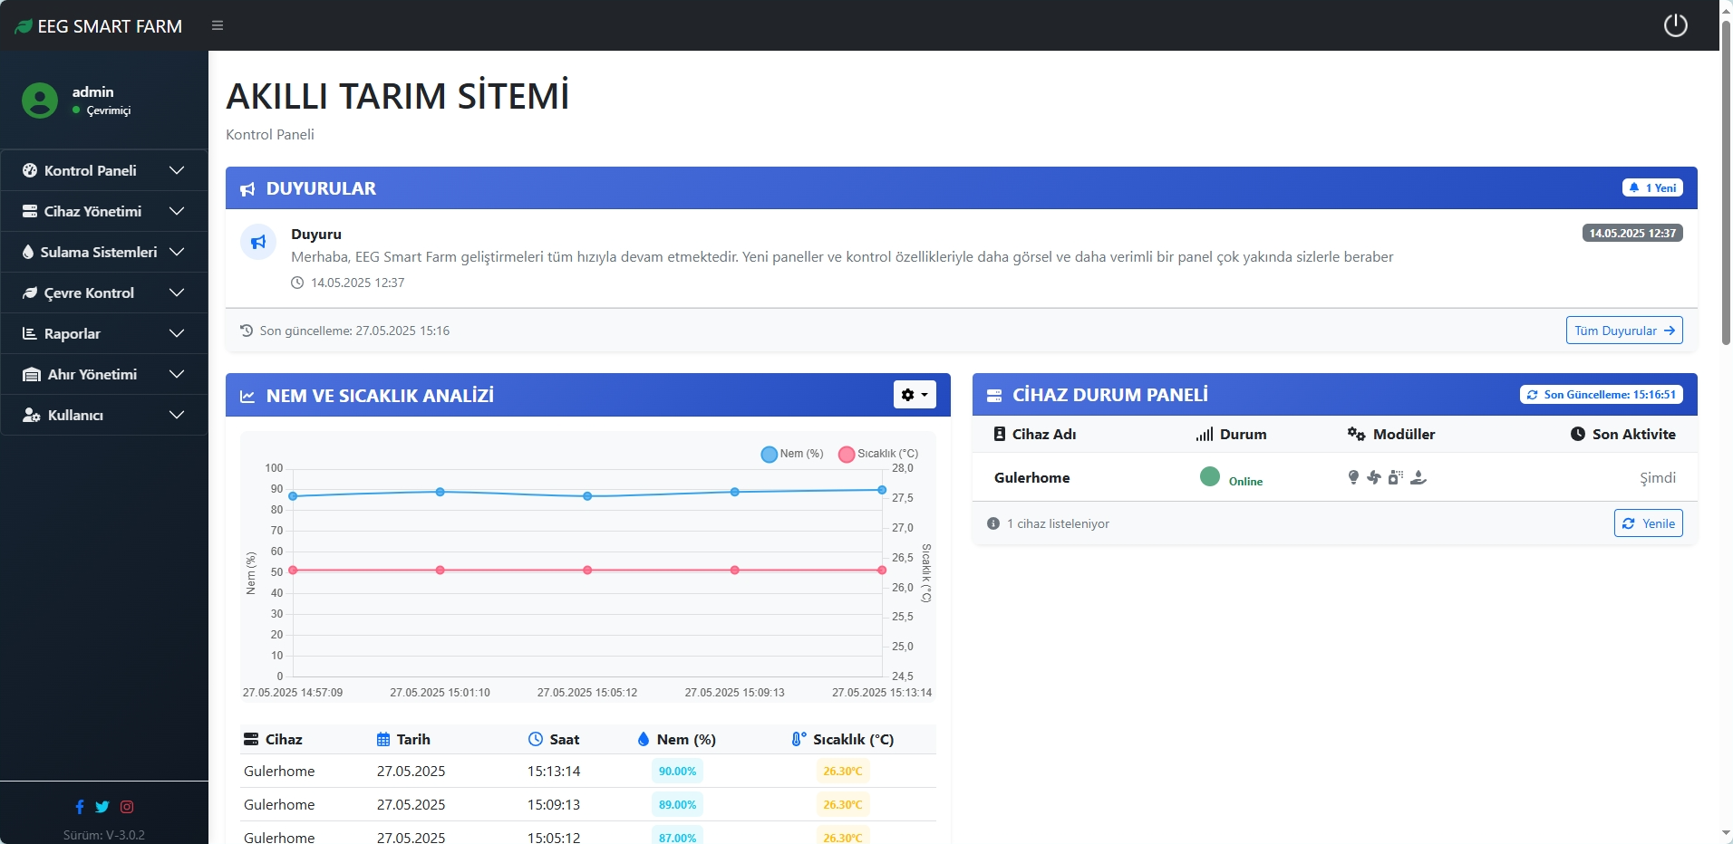Click the 89.00% humidity badge

tap(677, 805)
